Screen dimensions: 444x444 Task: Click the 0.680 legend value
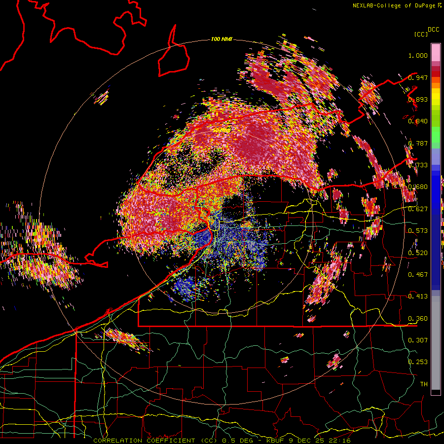[x=418, y=187]
